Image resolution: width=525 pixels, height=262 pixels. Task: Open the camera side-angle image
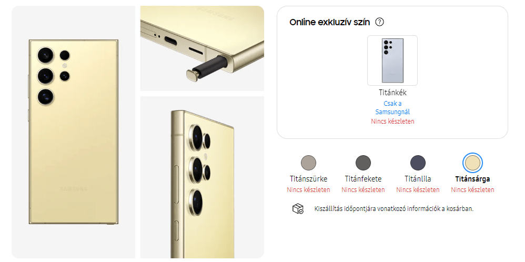click(x=202, y=177)
